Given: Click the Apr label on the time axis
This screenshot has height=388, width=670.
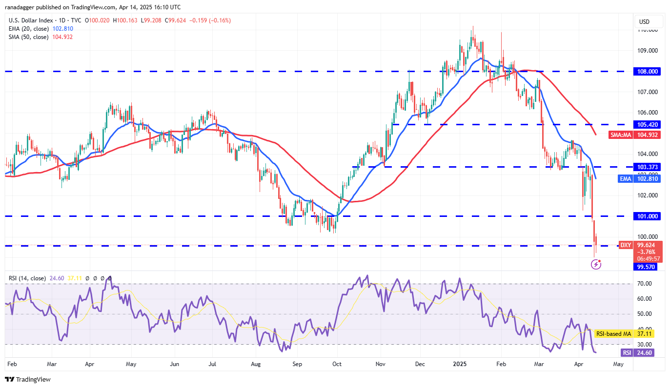Looking at the screenshot, I should point(579,364).
